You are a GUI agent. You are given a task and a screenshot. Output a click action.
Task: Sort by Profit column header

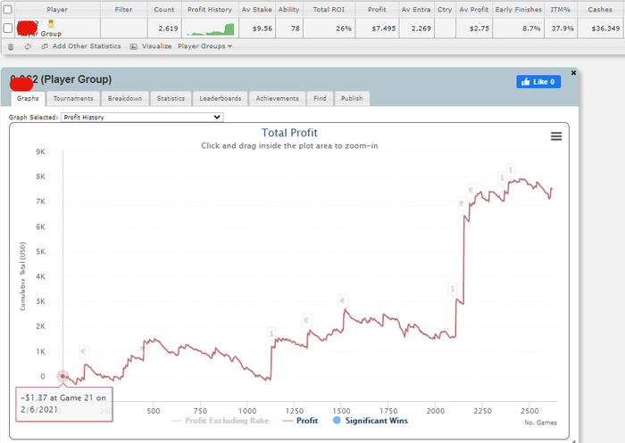point(377,9)
